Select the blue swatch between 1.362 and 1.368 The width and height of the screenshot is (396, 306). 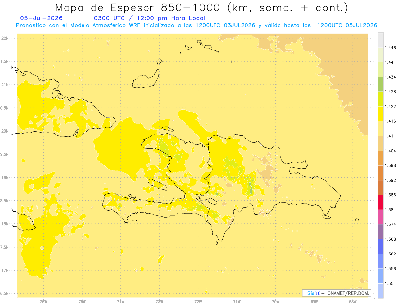(380, 247)
